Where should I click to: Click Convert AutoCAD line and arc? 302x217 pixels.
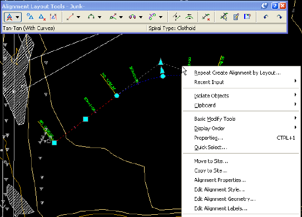176,17
